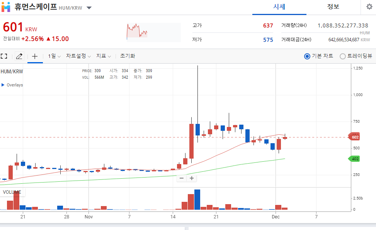This screenshot has width=376, height=230.
Task: Click the Nov date axis label
Action: click(x=88, y=217)
